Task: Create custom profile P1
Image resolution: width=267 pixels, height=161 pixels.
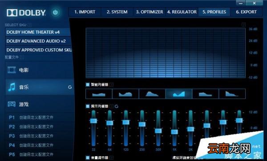Action: pos(31,118)
